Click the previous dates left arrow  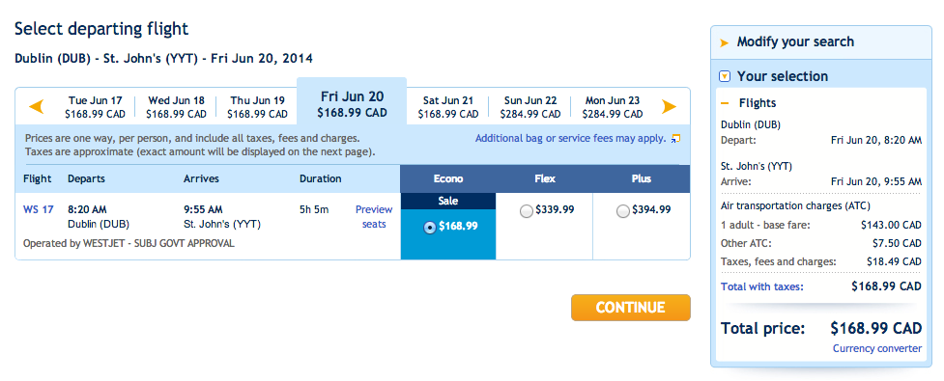tap(37, 107)
